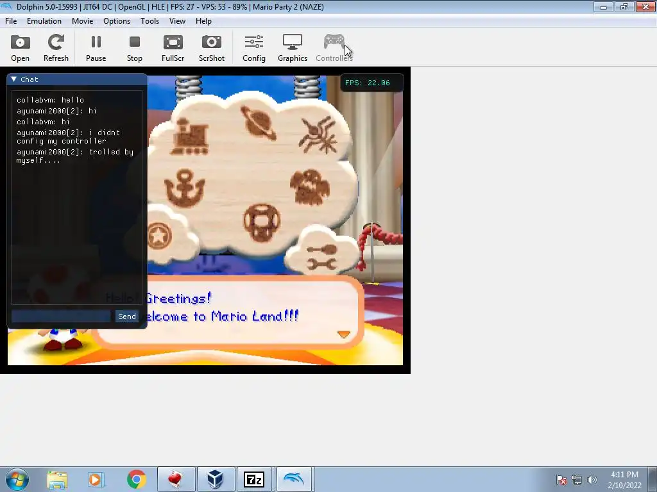The width and height of the screenshot is (657, 492).
Task: Click chat line 'trolled by myself....'
Action: click(74, 156)
